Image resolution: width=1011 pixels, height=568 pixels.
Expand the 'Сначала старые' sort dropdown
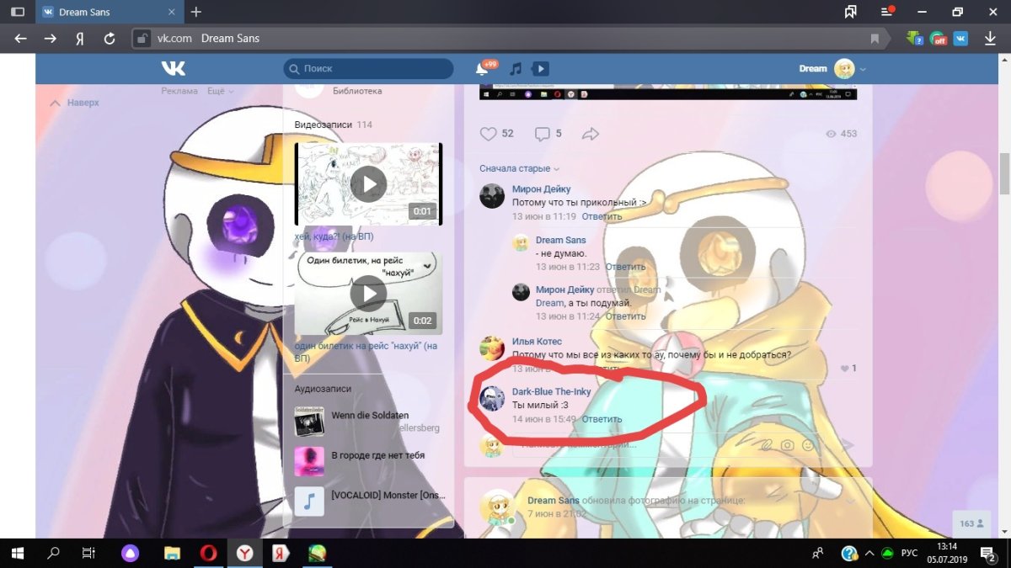(519, 168)
